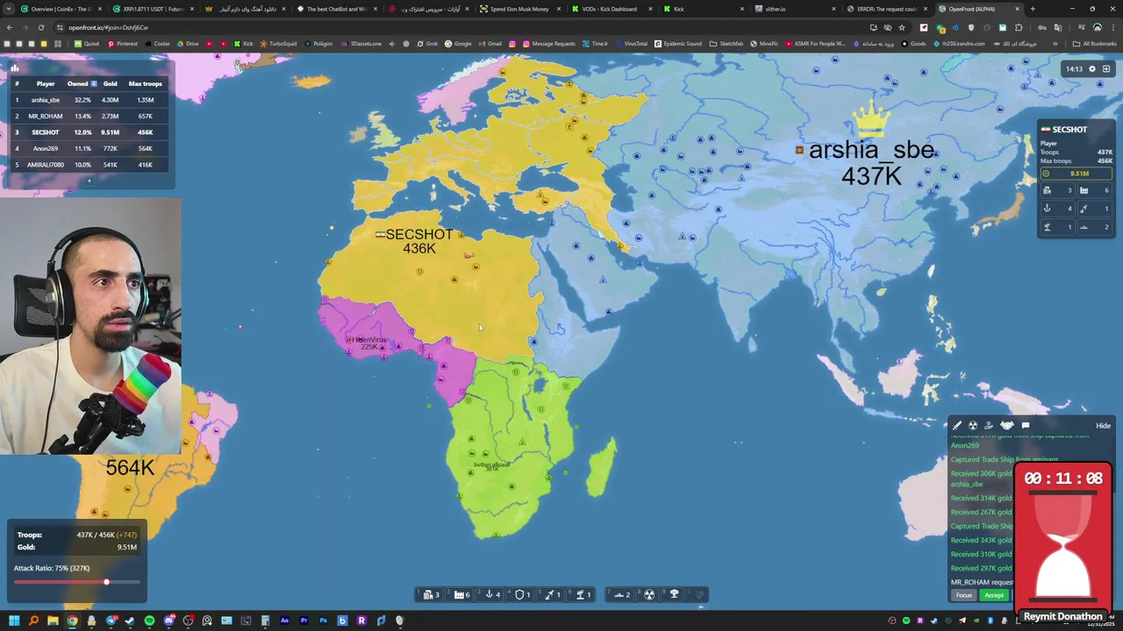The height and width of the screenshot is (631, 1123).
Task: Click arshia_sbe territory label on map
Action: pos(871,150)
